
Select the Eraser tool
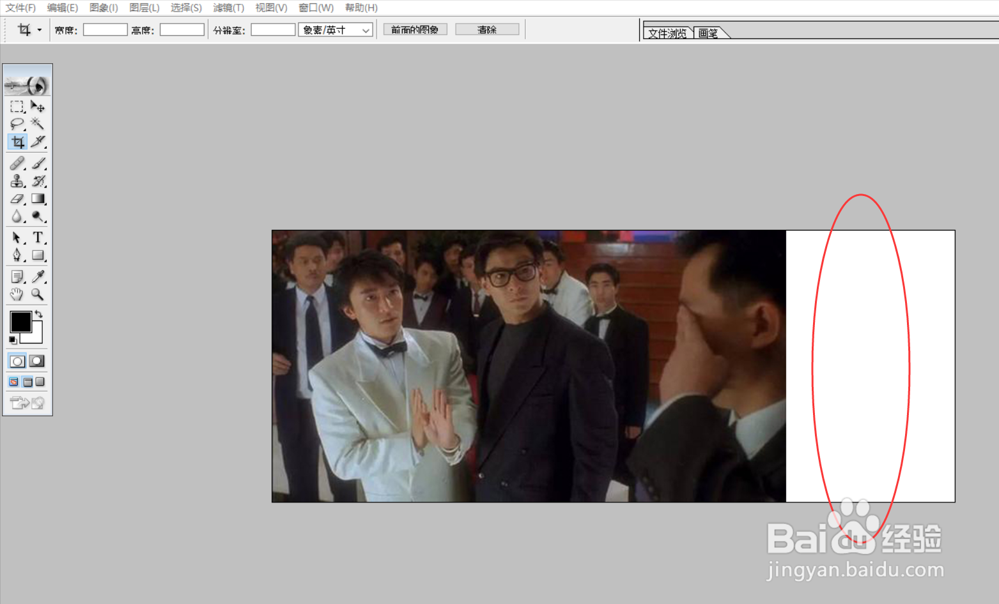click(x=17, y=199)
